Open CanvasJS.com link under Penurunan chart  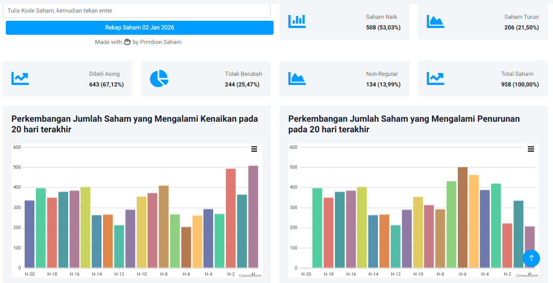pyautogui.click(x=527, y=276)
